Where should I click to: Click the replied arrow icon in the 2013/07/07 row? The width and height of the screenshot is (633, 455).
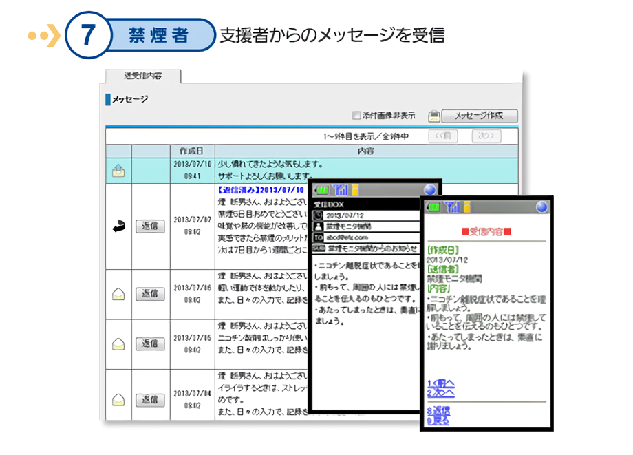click(x=118, y=226)
